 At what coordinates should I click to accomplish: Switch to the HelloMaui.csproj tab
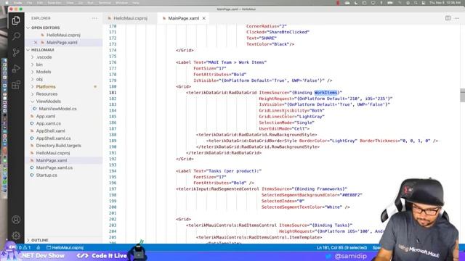(x=130, y=18)
